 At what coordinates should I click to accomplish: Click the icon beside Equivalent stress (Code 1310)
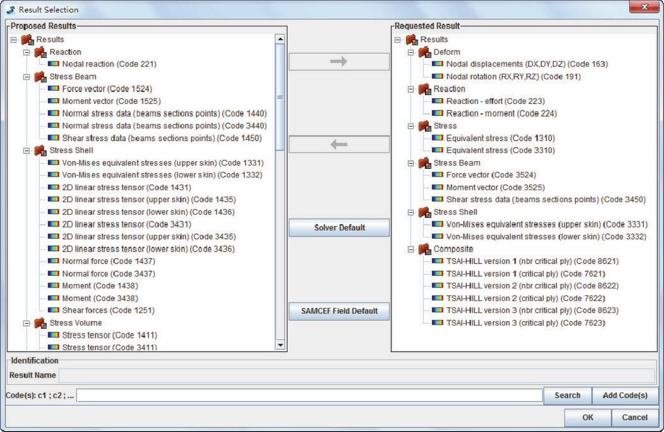[x=438, y=138]
